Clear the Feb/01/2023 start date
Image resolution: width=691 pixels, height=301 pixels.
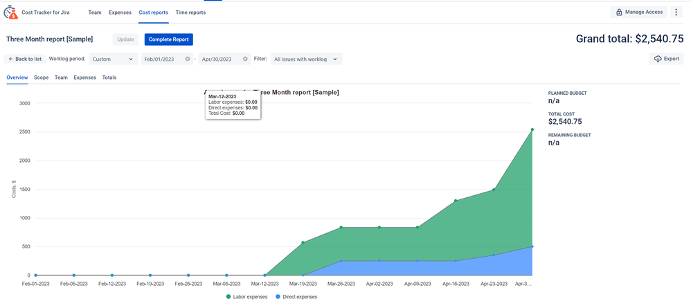pyautogui.click(x=188, y=59)
